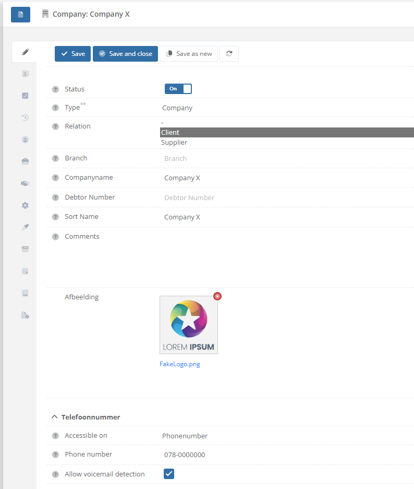Screen dimensions: 414x489
Task: Click the Save as new button
Action: coord(189,54)
